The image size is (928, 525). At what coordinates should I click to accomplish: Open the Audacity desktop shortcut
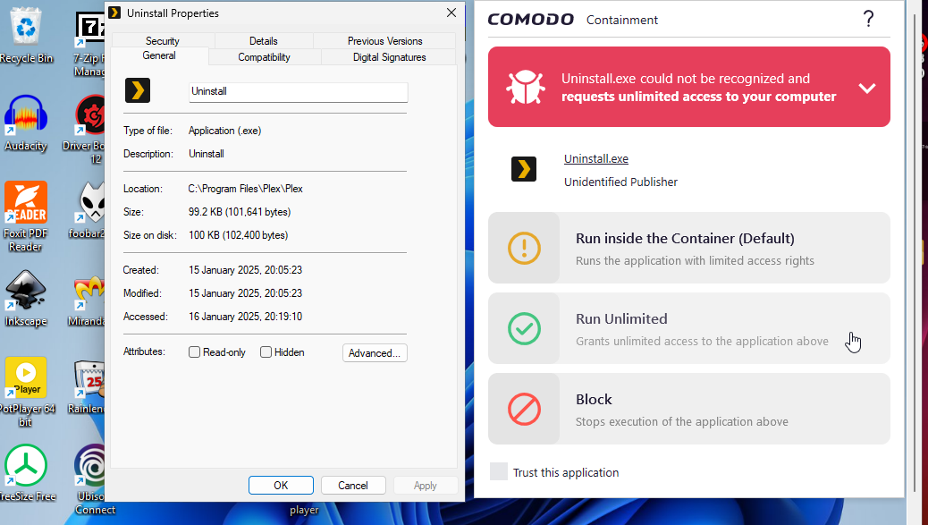[x=26, y=119]
